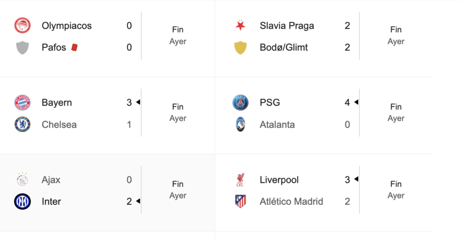Click the Slavia Praga red star logo
The width and height of the screenshot is (460, 239).
(x=240, y=26)
